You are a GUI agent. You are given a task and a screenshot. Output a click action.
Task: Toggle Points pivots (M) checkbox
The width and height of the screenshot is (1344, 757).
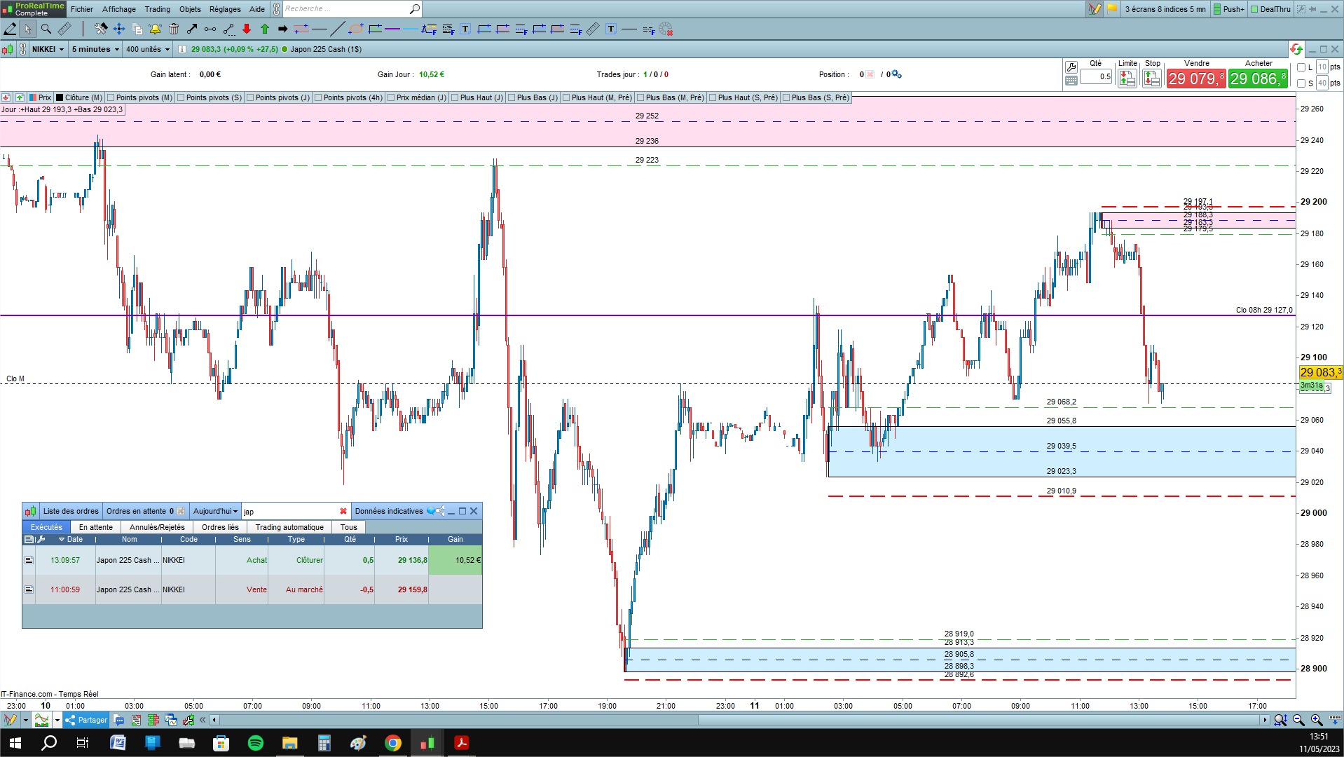[111, 97]
